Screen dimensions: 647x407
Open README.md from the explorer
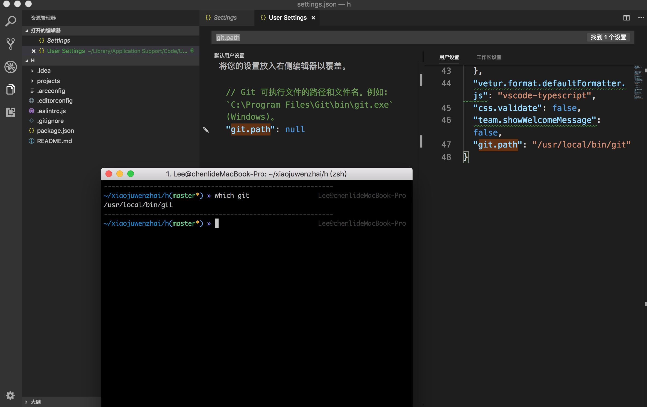[x=54, y=141]
